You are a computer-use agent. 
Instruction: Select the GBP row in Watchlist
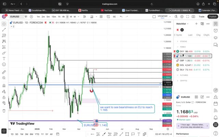pos(193,61)
